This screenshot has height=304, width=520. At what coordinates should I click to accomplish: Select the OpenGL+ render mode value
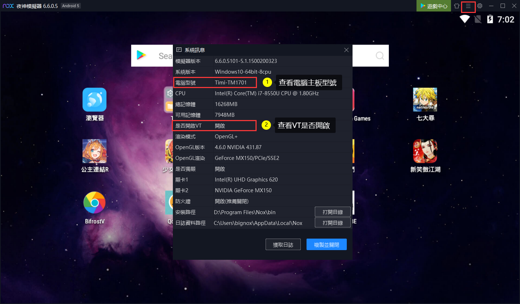(x=226, y=137)
